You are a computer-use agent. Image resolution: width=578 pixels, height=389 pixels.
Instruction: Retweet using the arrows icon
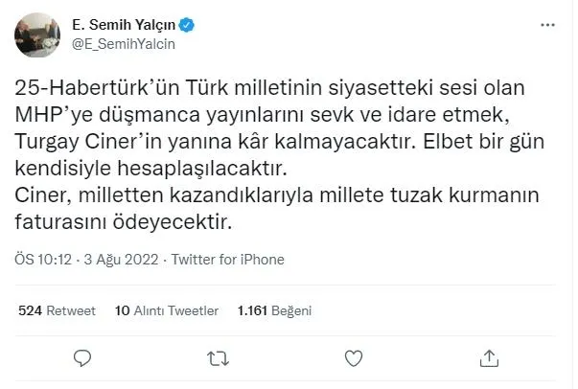tap(218, 357)
